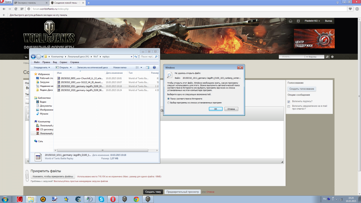Enable e-mail notification on replies checkbox
This screenshot has height=203, width=361.
[289, 106]
